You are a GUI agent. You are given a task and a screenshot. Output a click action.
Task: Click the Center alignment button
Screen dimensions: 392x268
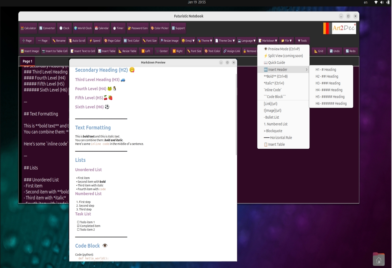(x=162, y=51)
